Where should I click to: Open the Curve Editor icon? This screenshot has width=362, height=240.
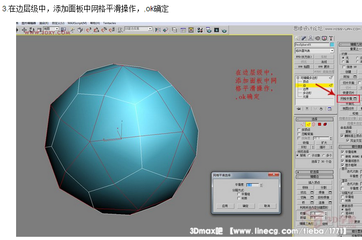tap(183, 30)
